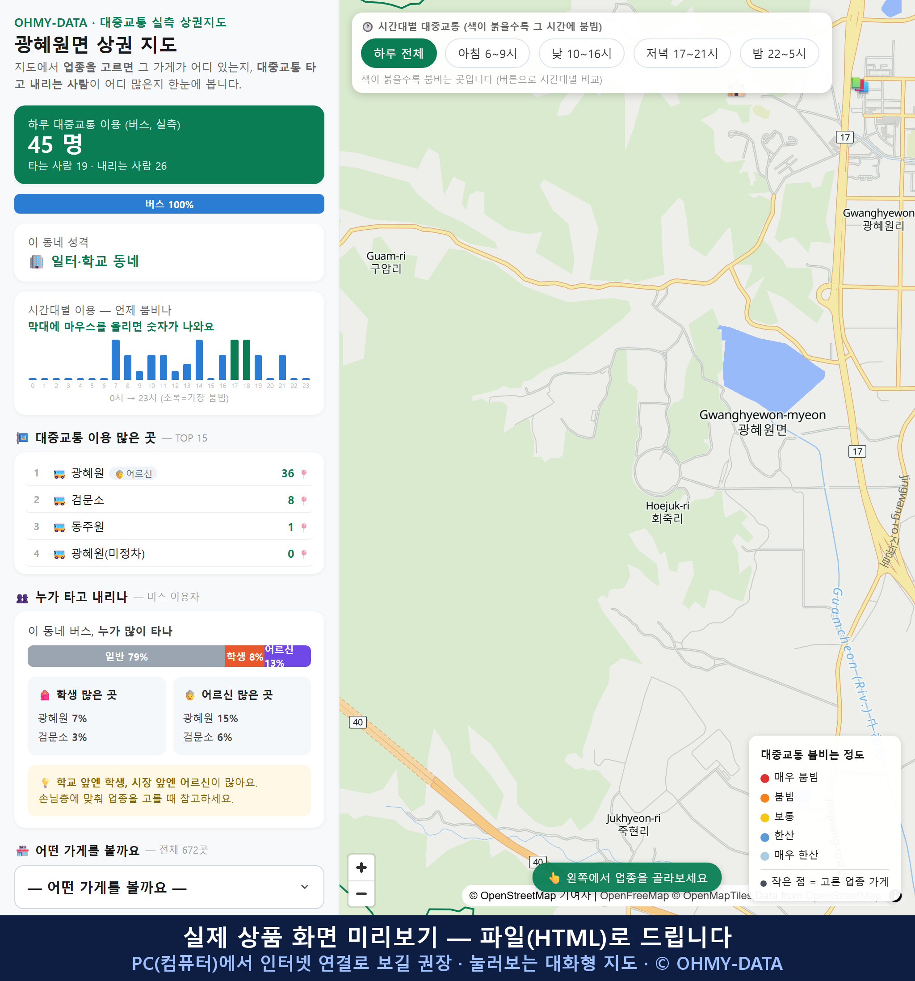The height and width of the screenshot is (981, 915).
Task: Click the blue 한산 legend dot
Action: pos(764,837)
